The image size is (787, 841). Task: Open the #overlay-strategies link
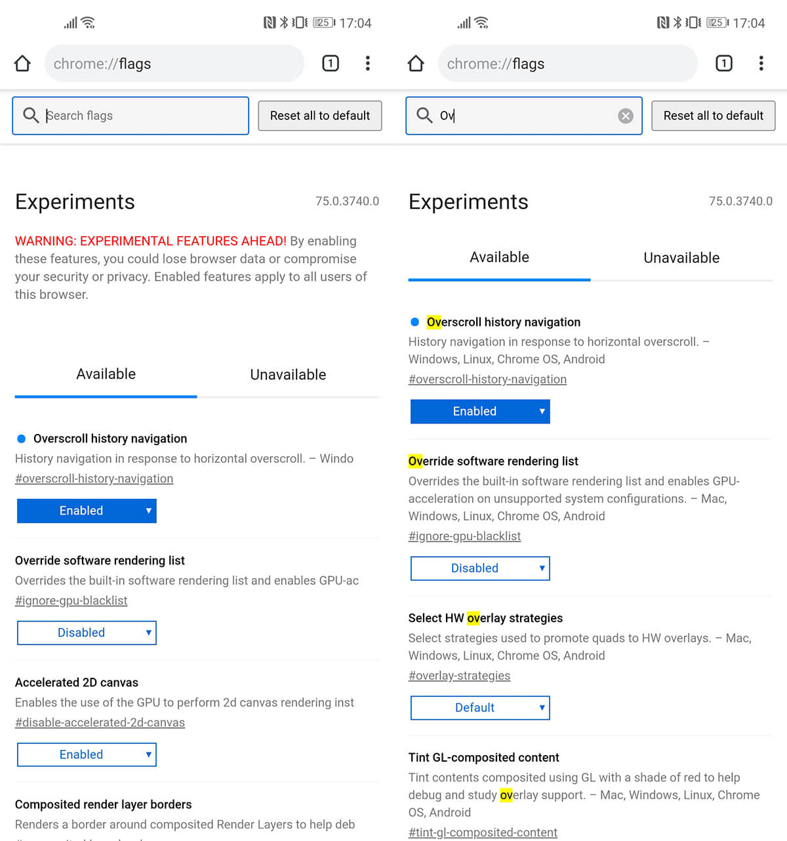tap(459, 676)
